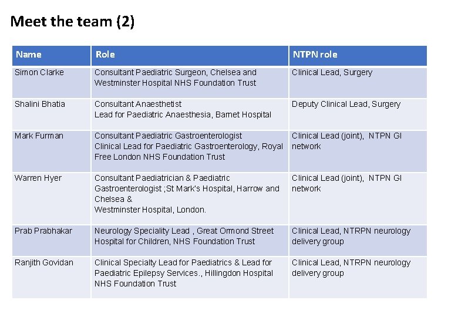Viewport: 458px width, 317px height.
Task: Select 'Deputy Clinical Lead, Surgery' cell
Action: click(x=358, y=114)
